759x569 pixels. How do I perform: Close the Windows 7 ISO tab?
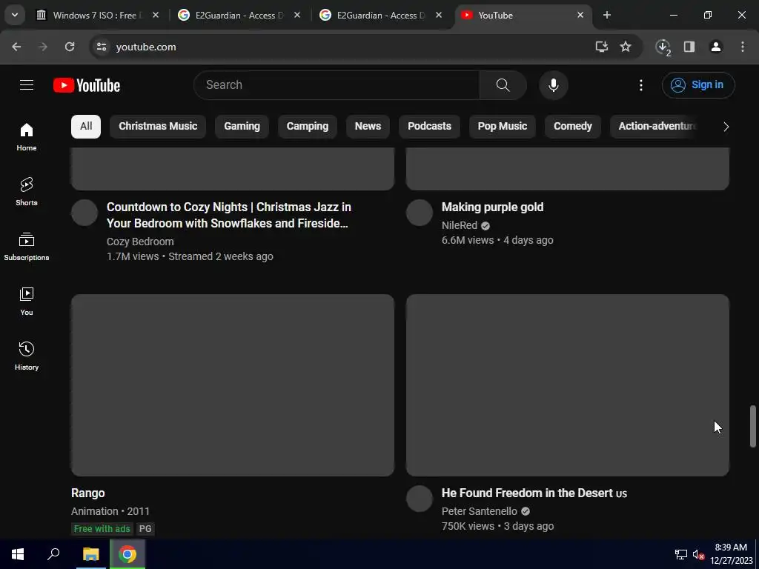click(x=156, y=16)
